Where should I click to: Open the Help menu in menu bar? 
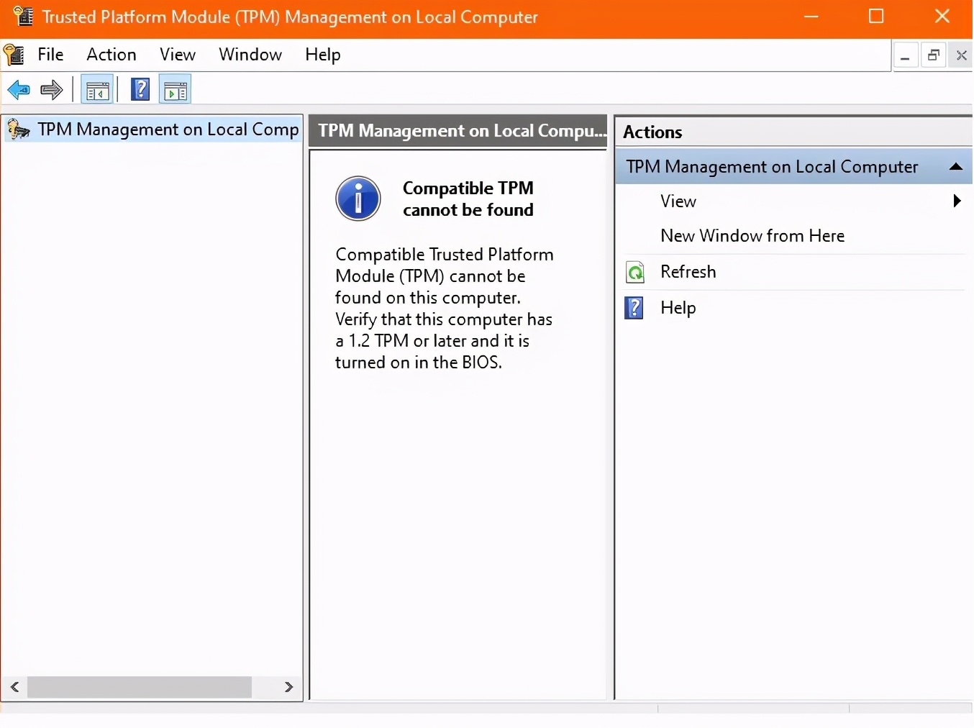pos(322,55)
